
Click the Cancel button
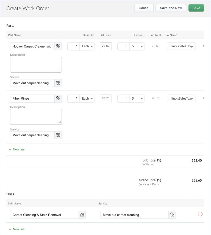144,8
